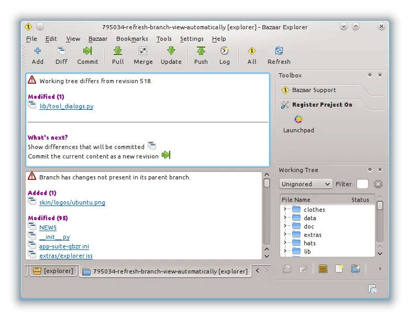Show more Working Tree toolbar actions
The image size is (410, 319).
380,269
